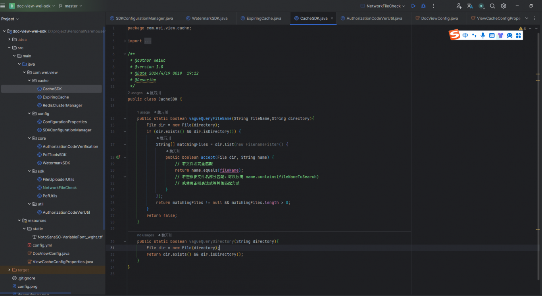
Task: Select PdfUtils class in tree
Action: point(50,196)
